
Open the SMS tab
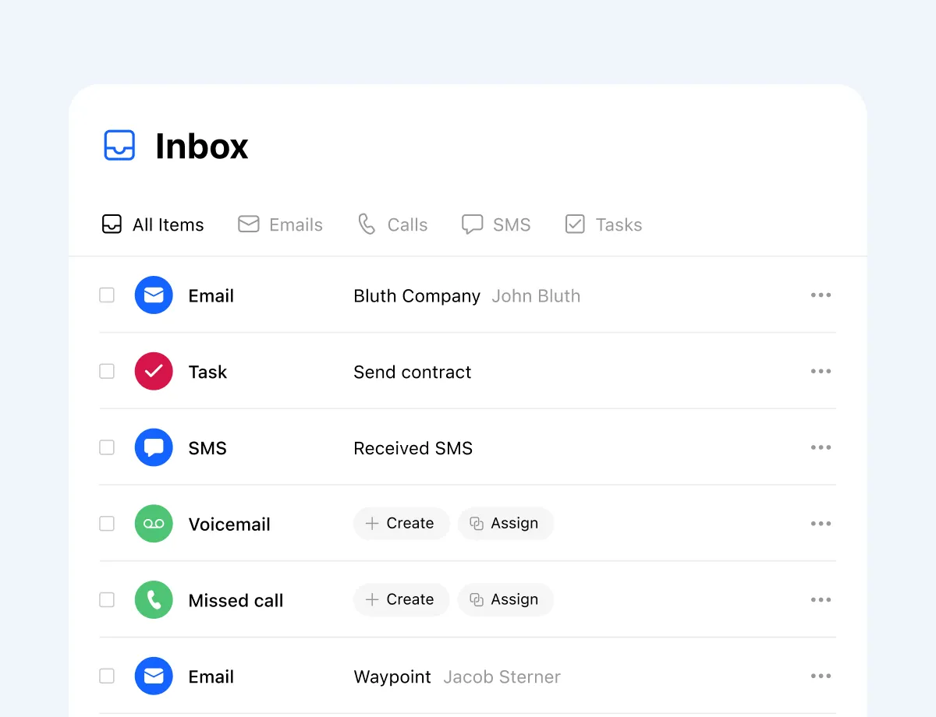coord(496,224)
